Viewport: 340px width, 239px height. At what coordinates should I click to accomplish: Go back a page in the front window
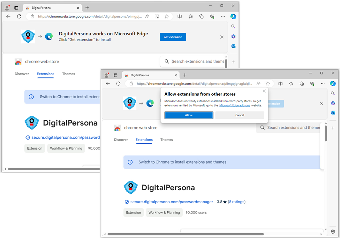click(x=108, y=83)
